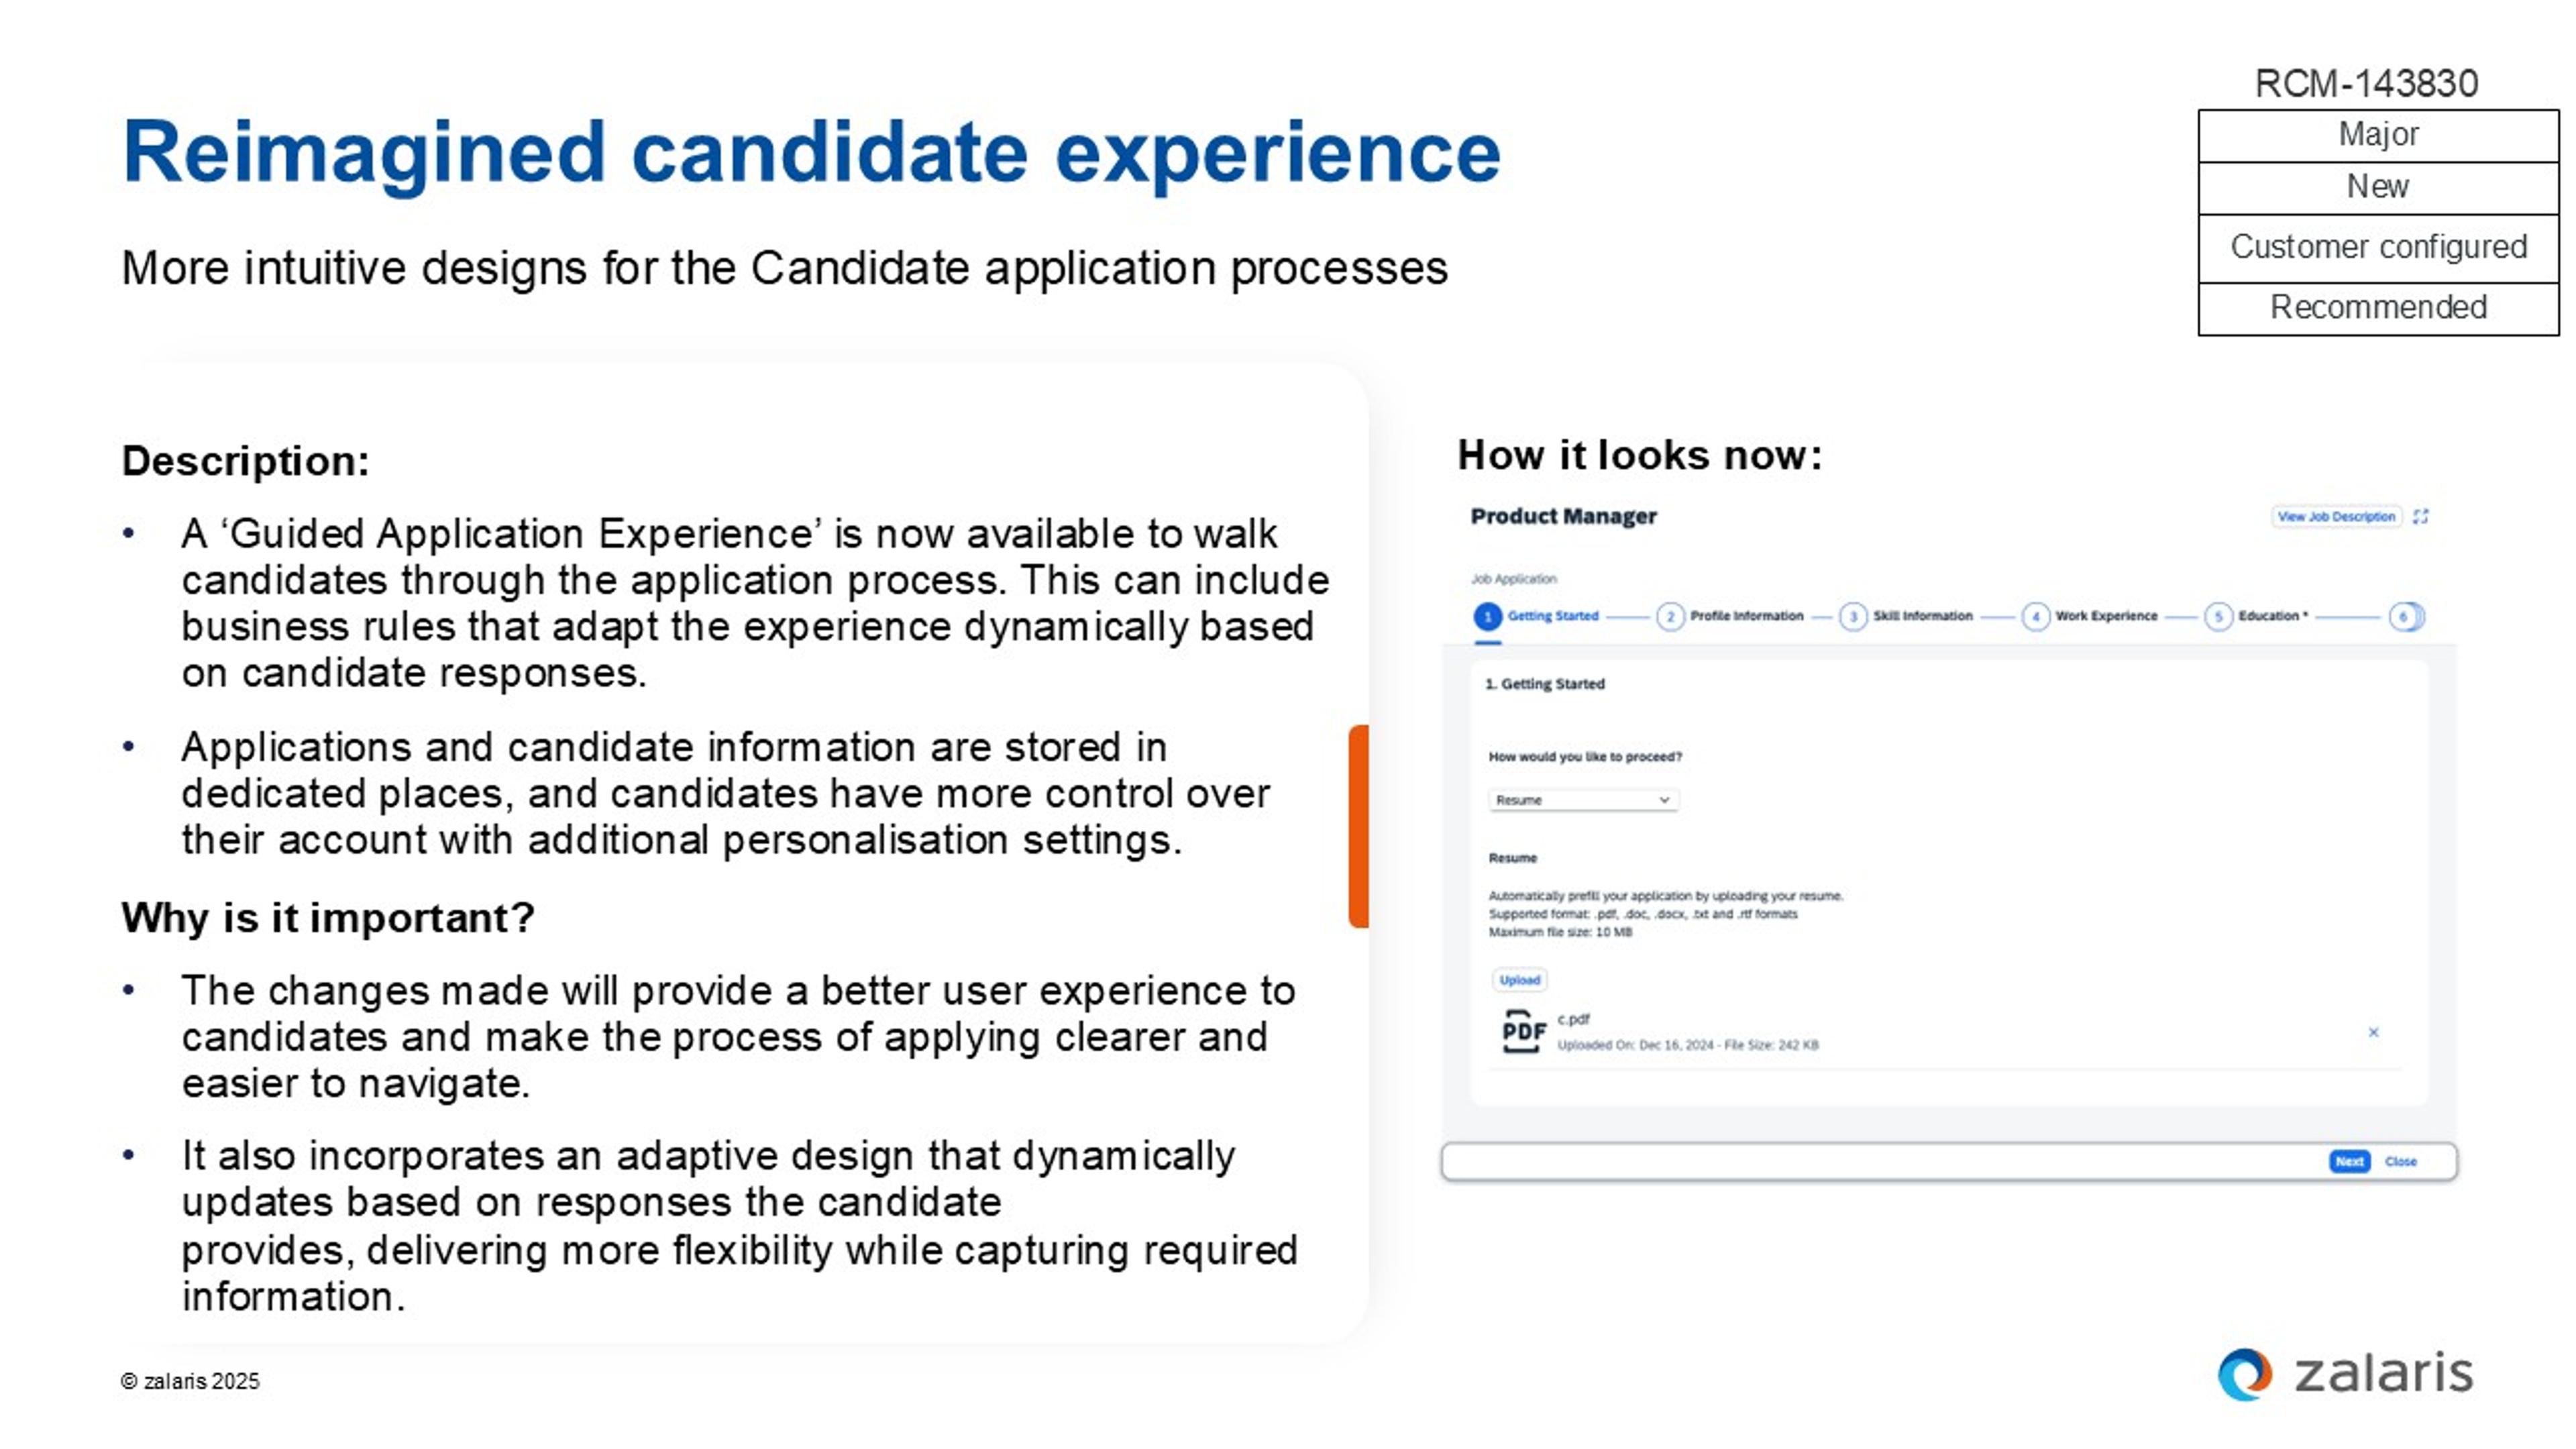Click the orange vertical bar on the description panel
Image resolution: width=2576 pixels, height=1449 pixels.
point(1358,826)
